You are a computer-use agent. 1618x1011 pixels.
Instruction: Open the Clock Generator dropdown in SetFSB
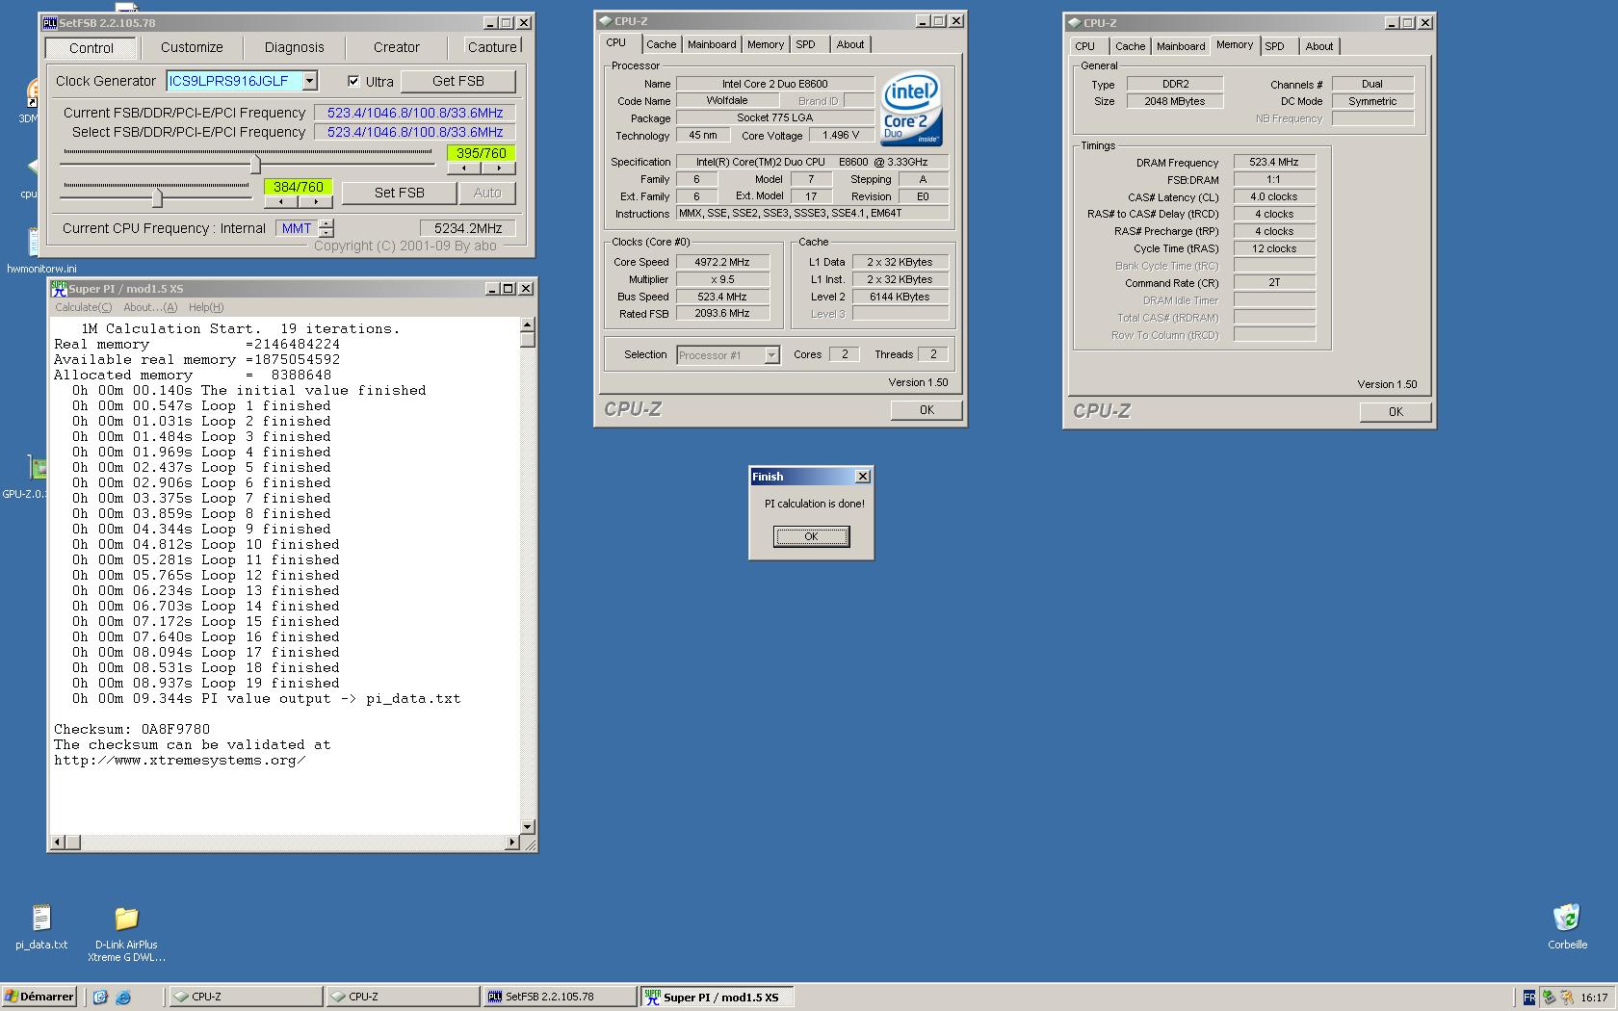point(310,81)
